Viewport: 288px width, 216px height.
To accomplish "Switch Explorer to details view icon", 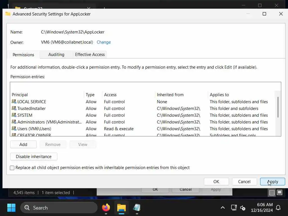I will point(272,192).
